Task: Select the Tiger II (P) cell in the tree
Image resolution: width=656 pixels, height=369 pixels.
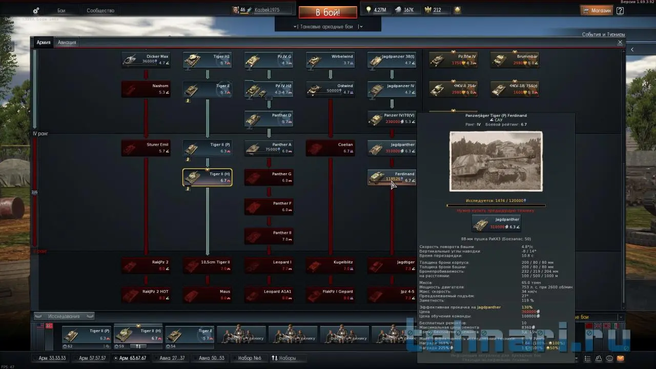Action: coord(208,148)
